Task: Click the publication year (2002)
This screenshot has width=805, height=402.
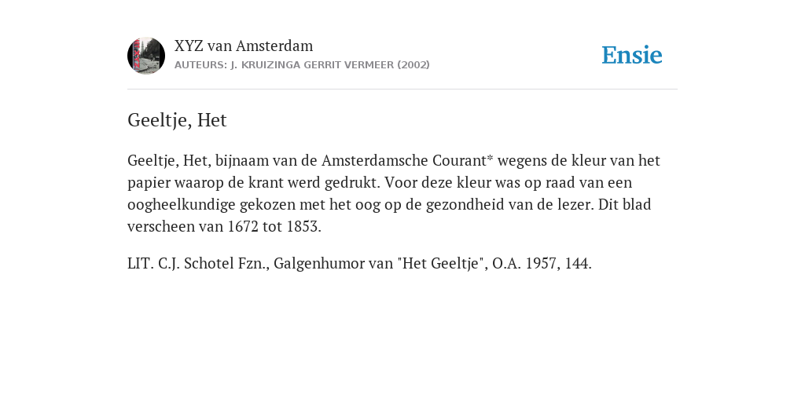Action: coord(414,65)
